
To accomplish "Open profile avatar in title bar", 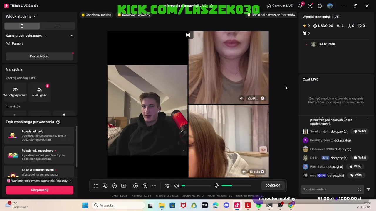I will tap(330, 6).
